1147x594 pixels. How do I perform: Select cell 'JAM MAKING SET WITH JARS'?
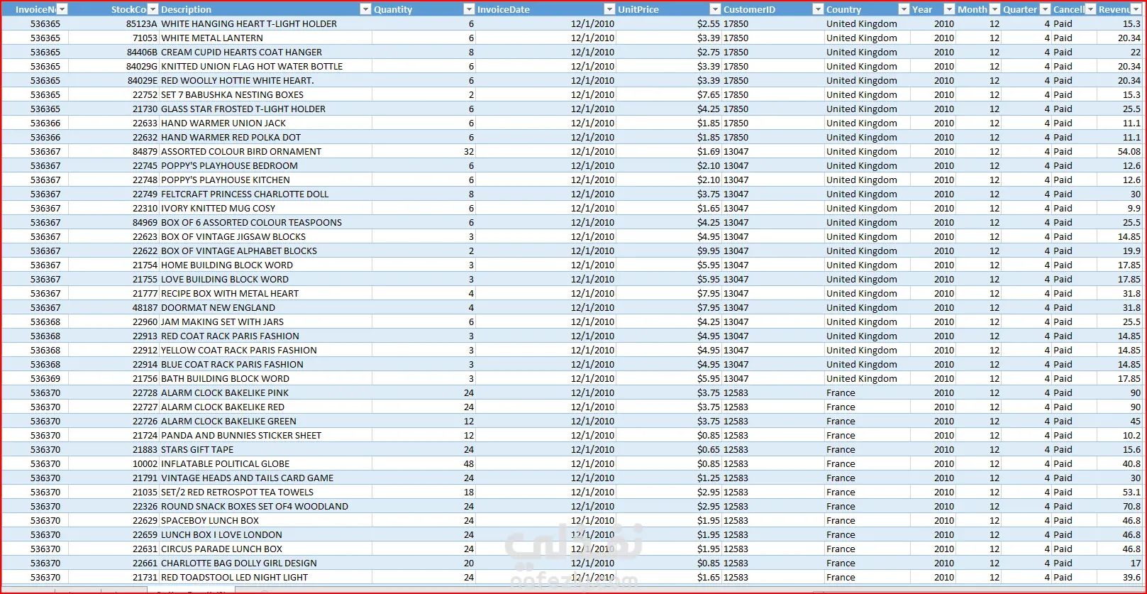click(x=265, y=321)
